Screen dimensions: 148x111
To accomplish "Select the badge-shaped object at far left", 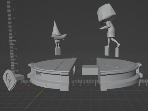I will 10,80.
